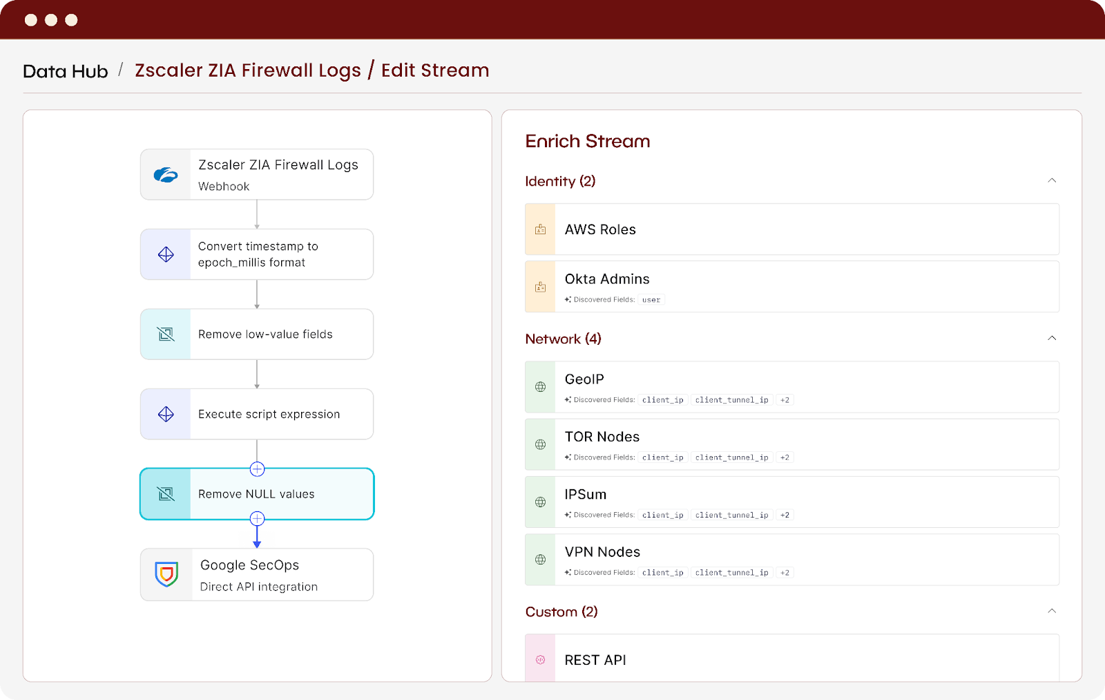Image resolution: width=1105 pixels, height=700 pixels.
Task: Show +2 more fields for VPN Nodes
Action: pyautogui.click(x=785, y=573)
